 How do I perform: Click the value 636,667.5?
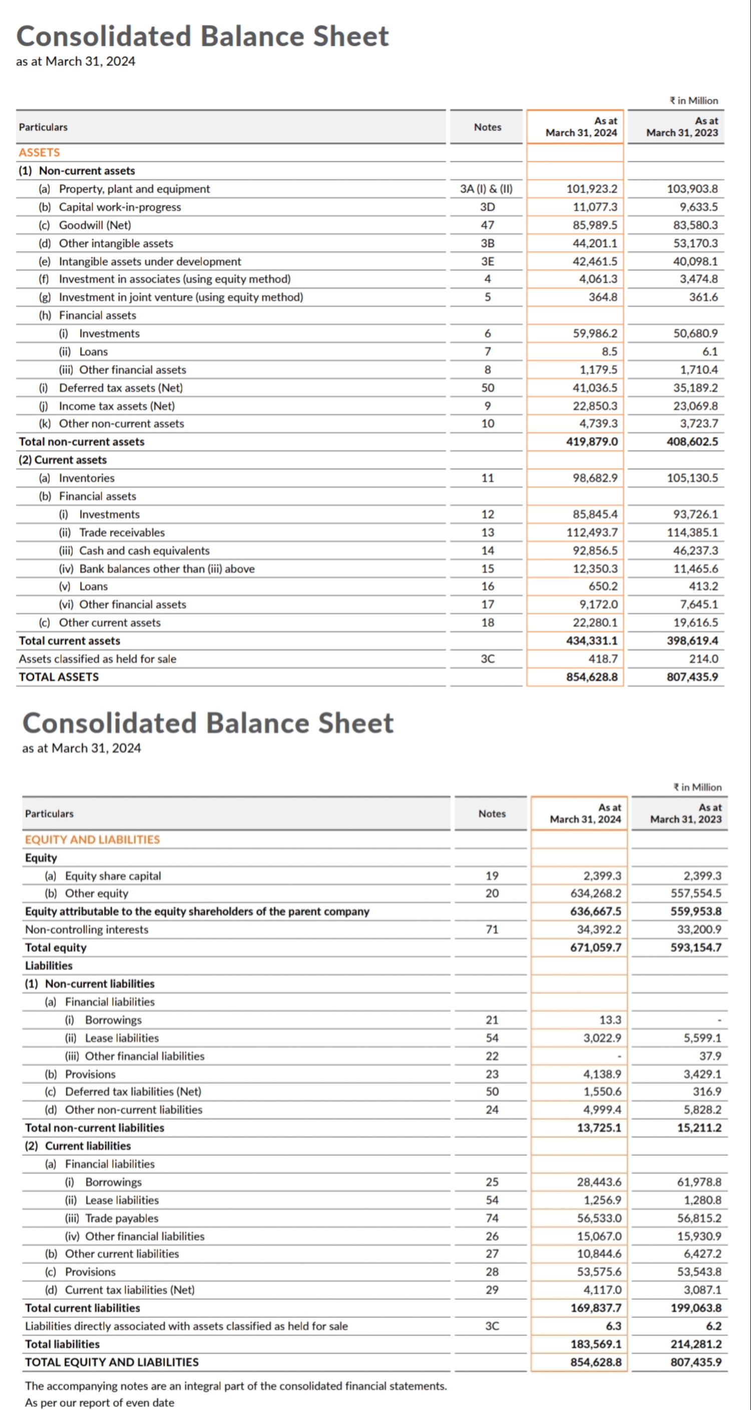pos(596,911)
